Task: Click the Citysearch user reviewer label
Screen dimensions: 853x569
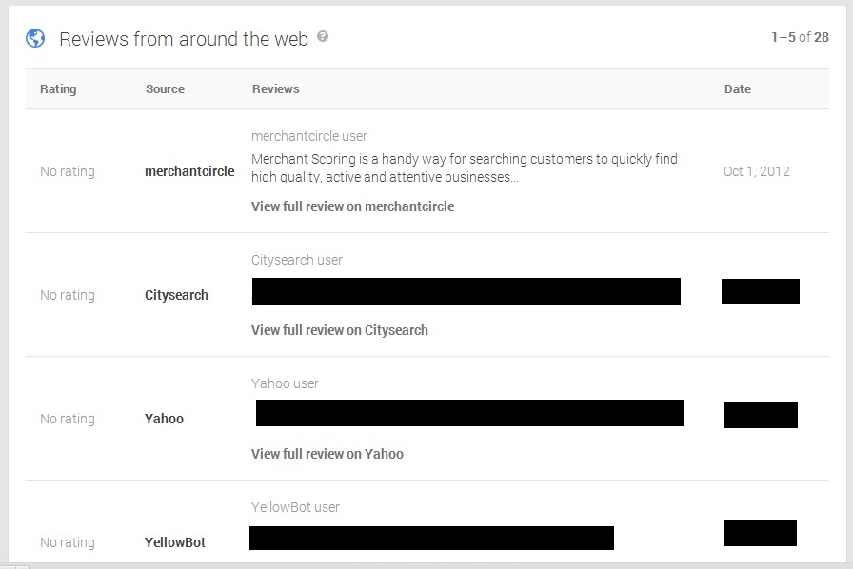Action: pos(296,260)
